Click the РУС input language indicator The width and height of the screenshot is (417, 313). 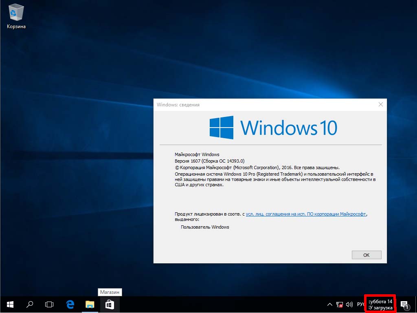(361, 304)
